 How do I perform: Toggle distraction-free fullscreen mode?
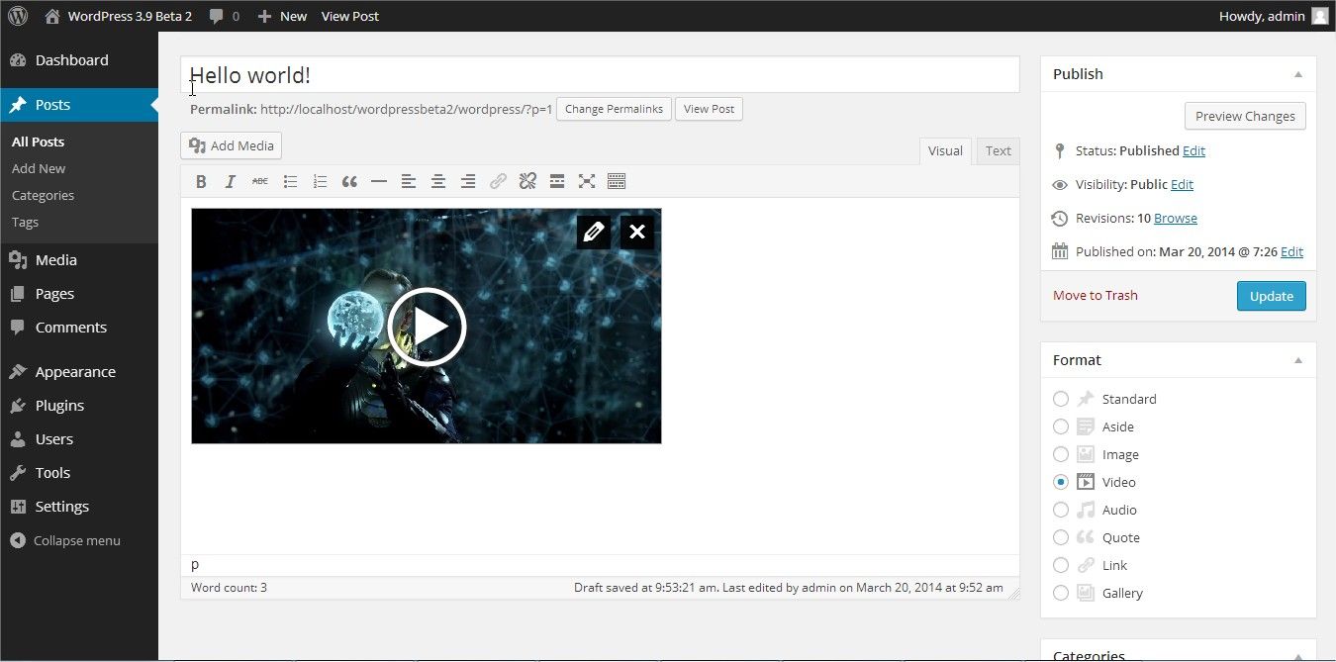pyautogui.click(x=587, y=181)
